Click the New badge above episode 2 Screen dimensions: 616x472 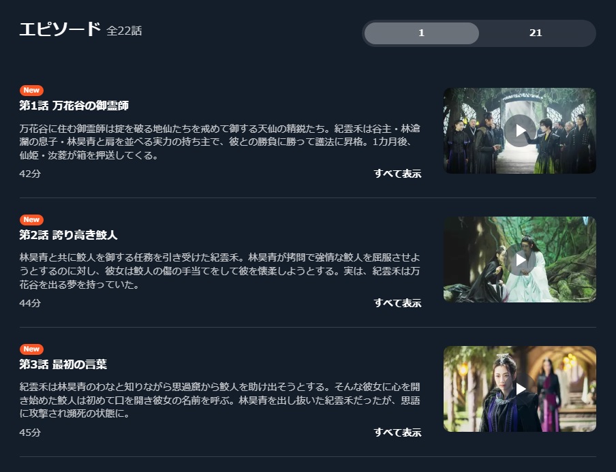click(31, 219)
